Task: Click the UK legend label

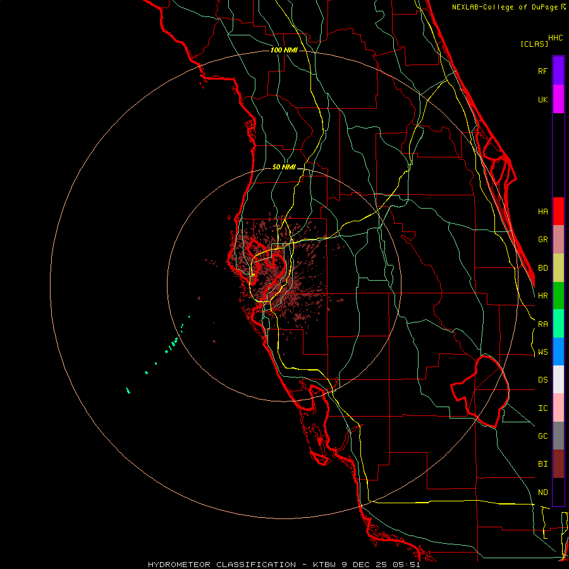Action: tap(542, 99)
